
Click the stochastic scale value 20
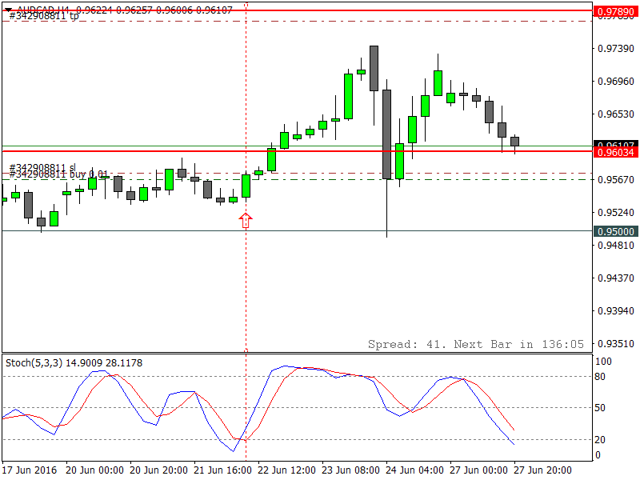point(600,440)
